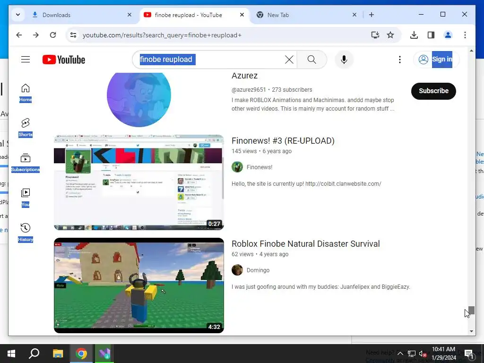484x363 pixels.
Task: Open the purple app in taskbar
Action: pos(104,354)
